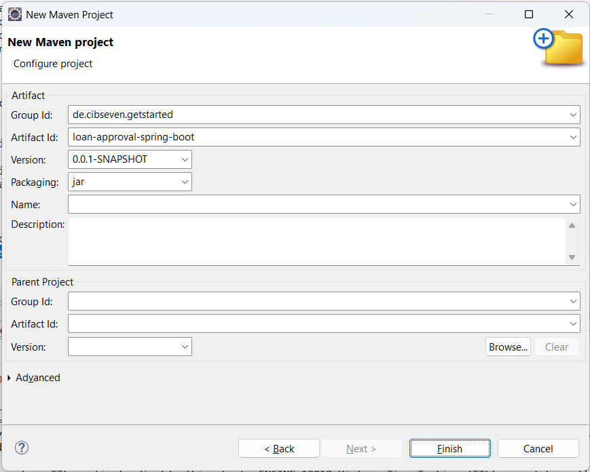Click the Description scrollbar up arrow
This screenshot has height=472, width=590.
point(572,225)
